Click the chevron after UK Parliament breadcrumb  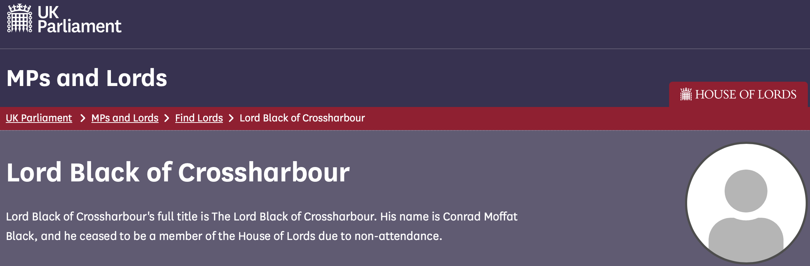(83, 118)
